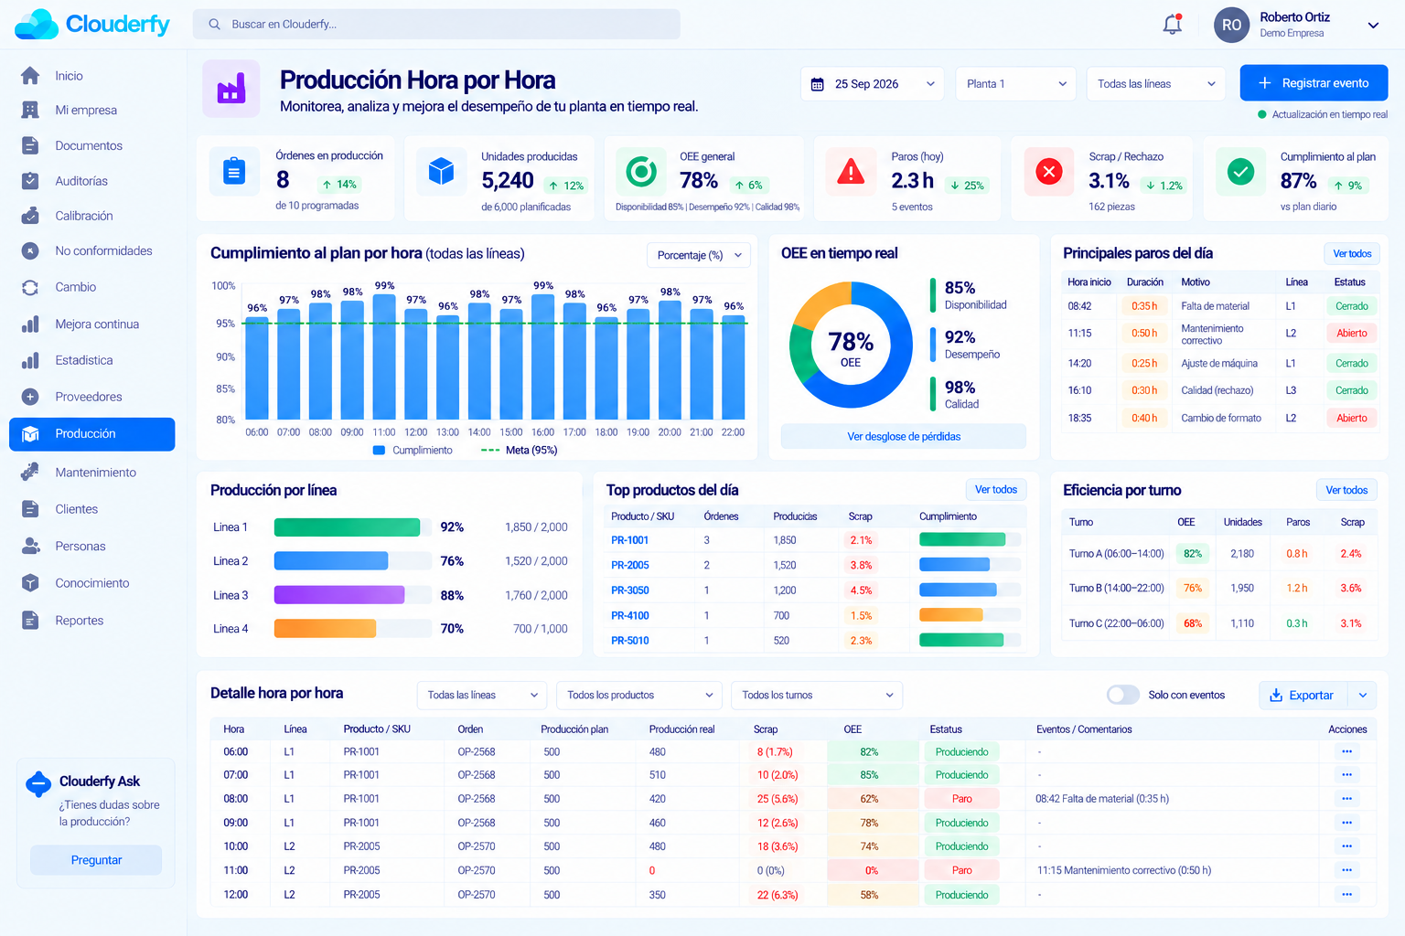Open the 25 Sep 2026 date dropdown

[x=872, y=84]
